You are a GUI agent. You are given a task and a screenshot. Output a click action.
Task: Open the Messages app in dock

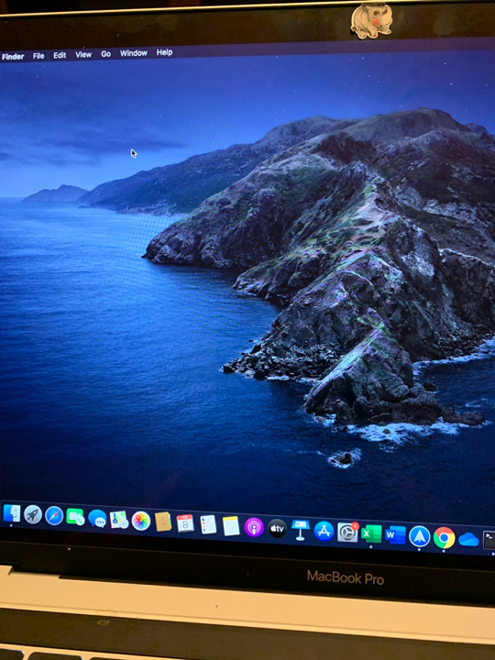pyautogui.click(x=97, y=519)
